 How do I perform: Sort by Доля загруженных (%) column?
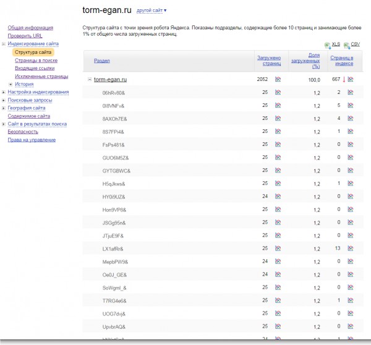coord(305,61)
